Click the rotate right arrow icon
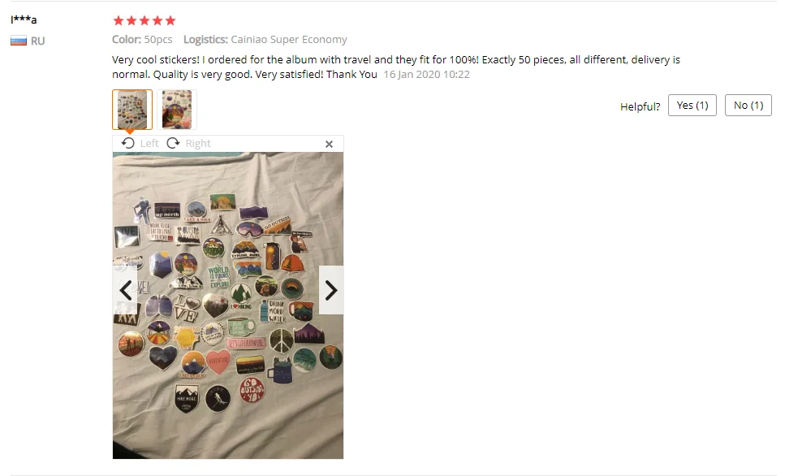 pyautogui.click(x=173, y=143)
